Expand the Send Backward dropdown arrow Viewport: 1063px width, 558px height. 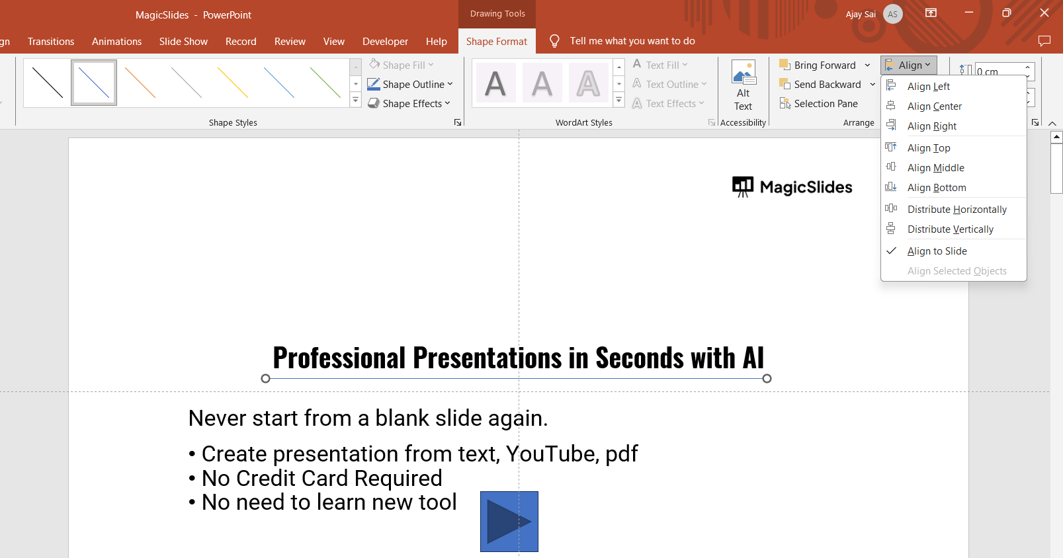click(x=872, y=84)
